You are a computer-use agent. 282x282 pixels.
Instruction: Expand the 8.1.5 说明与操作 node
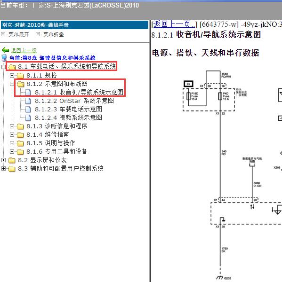(12, 143)
